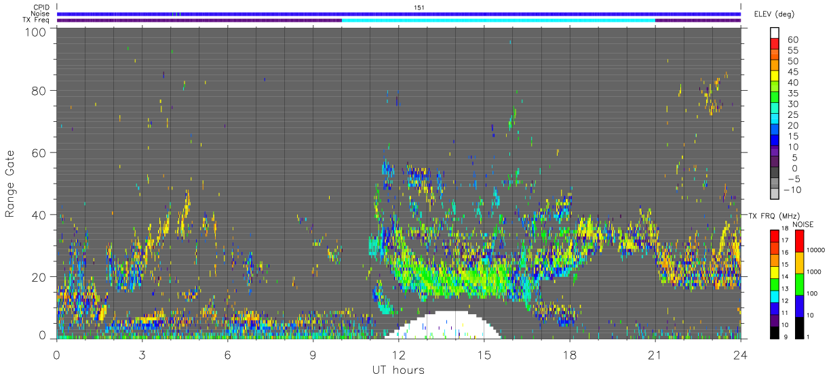The height and width of the screenshot is (384, 833).
Task: Click the y-axis tick label 40
Action: coord(39,215)
